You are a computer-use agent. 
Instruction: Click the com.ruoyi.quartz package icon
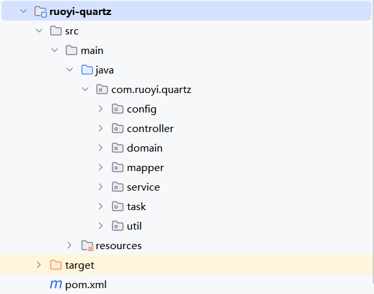[x=102, y=89]
